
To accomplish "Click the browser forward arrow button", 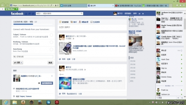I will click(x=7, y=5).
